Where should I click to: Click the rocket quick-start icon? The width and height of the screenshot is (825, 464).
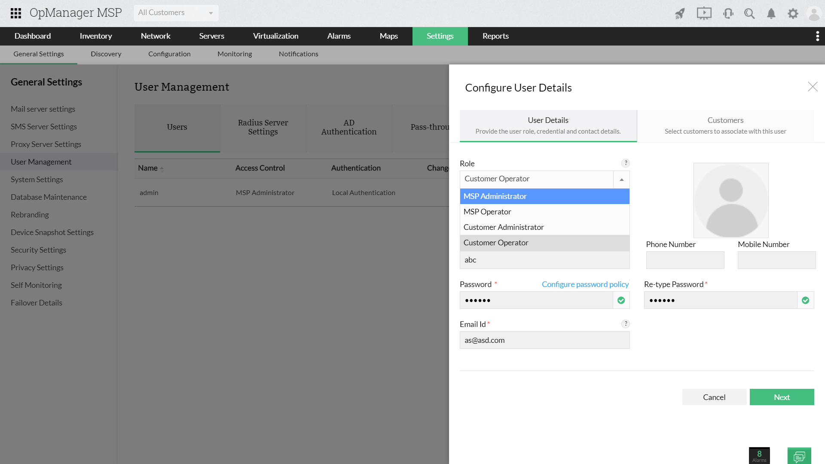[680, 13]
